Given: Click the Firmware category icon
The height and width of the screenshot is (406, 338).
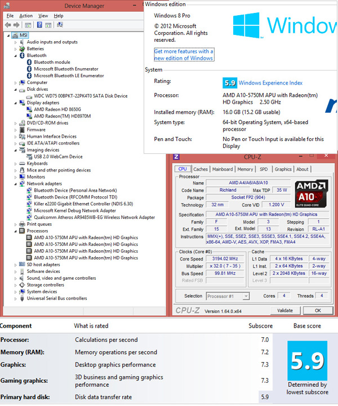Looking at the screenshot, I should click(22, 130).
